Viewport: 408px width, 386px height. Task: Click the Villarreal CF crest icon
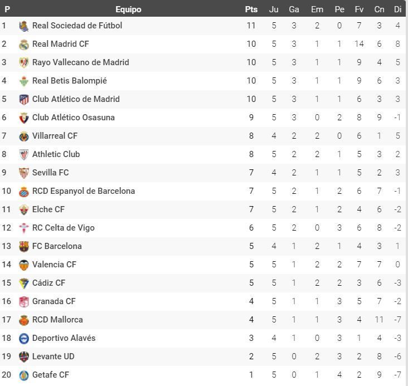(24, 136)
